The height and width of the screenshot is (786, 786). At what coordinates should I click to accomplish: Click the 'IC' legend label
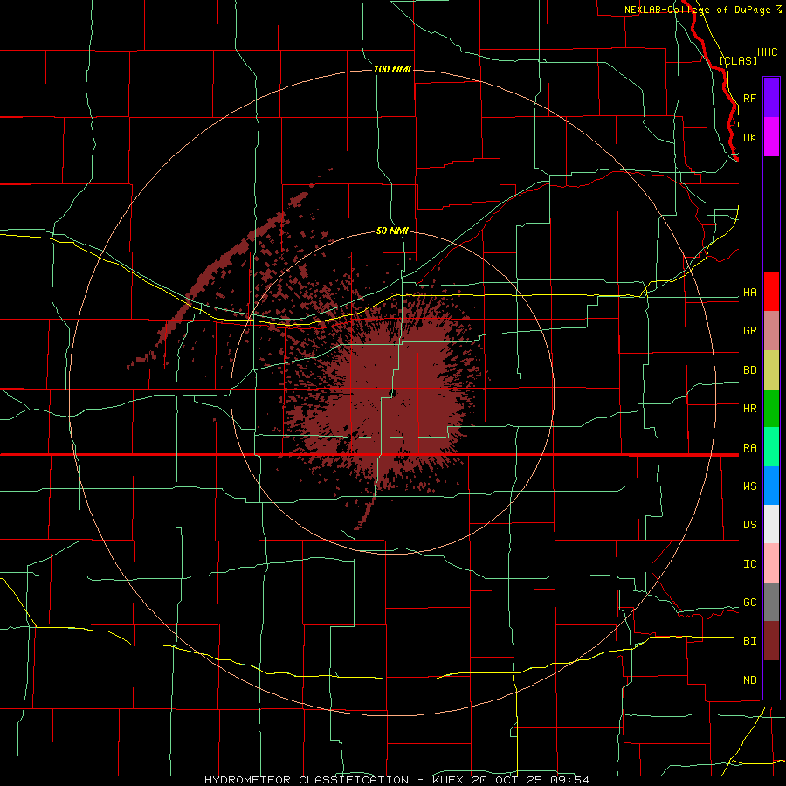coord(749,564)
